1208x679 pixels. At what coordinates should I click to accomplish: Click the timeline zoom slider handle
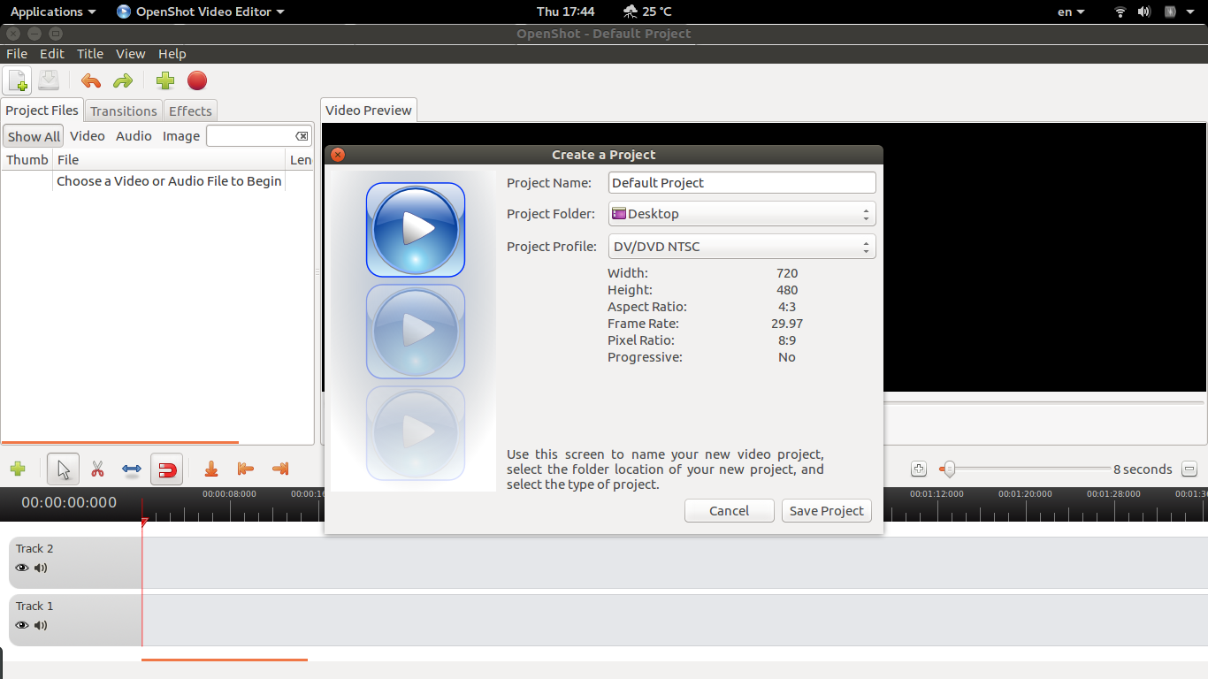[x=949, y=469]
